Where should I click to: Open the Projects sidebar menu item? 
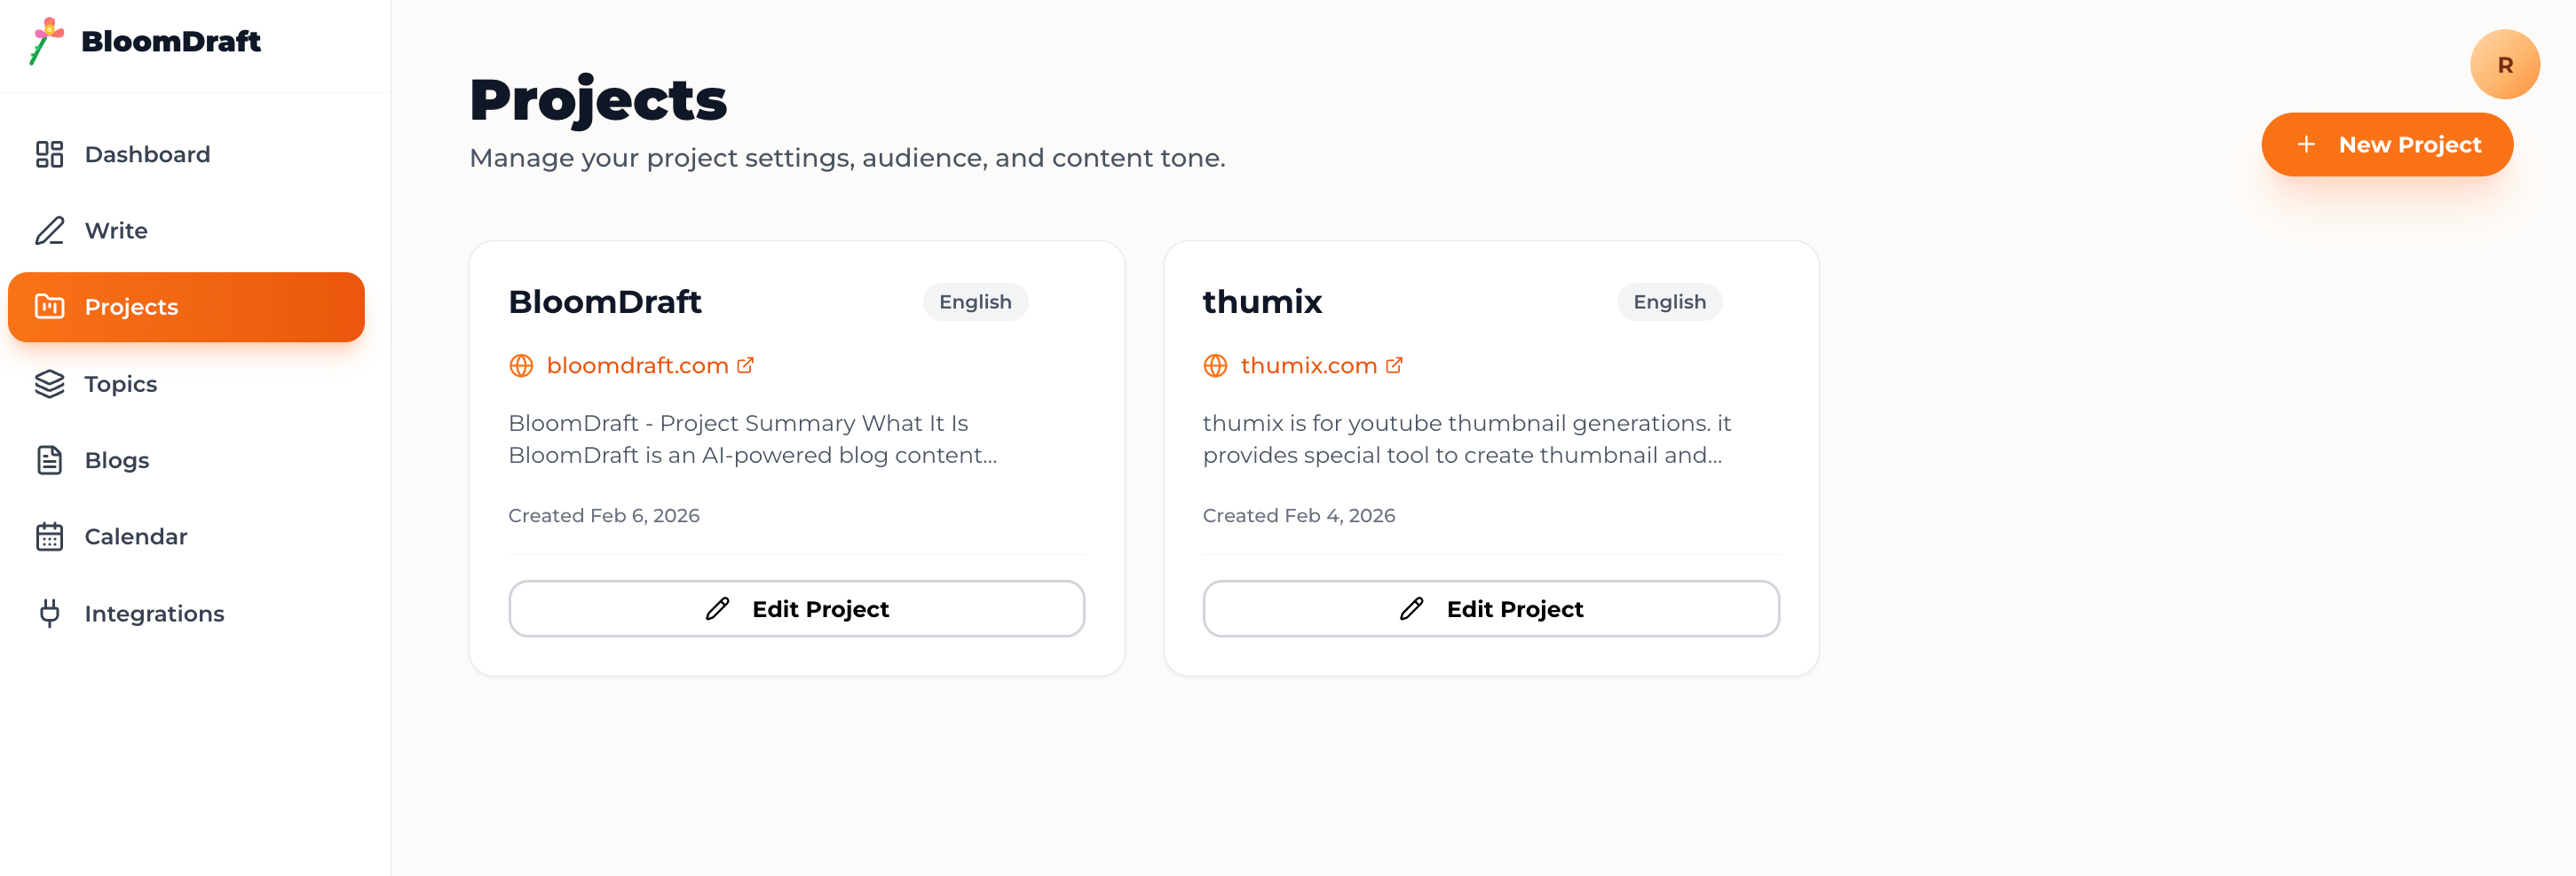click(186, 307)
